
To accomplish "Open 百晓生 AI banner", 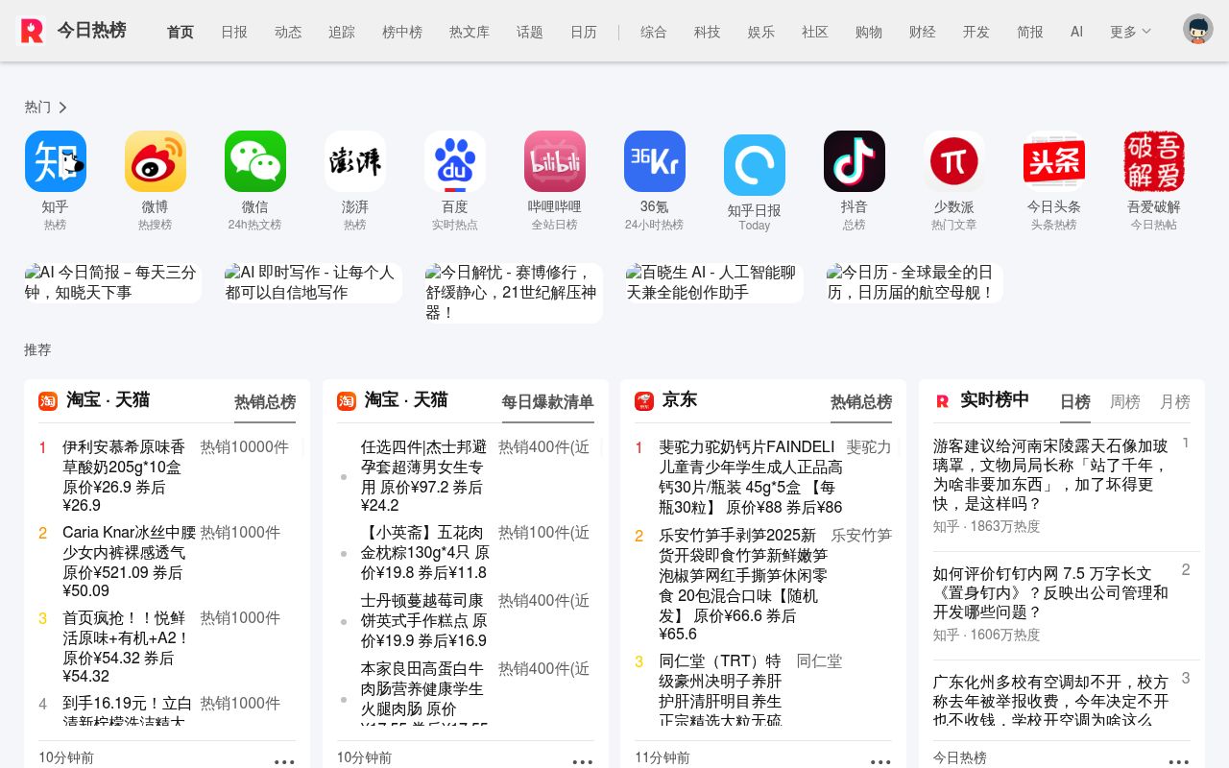I will click(x=715, y=283).
